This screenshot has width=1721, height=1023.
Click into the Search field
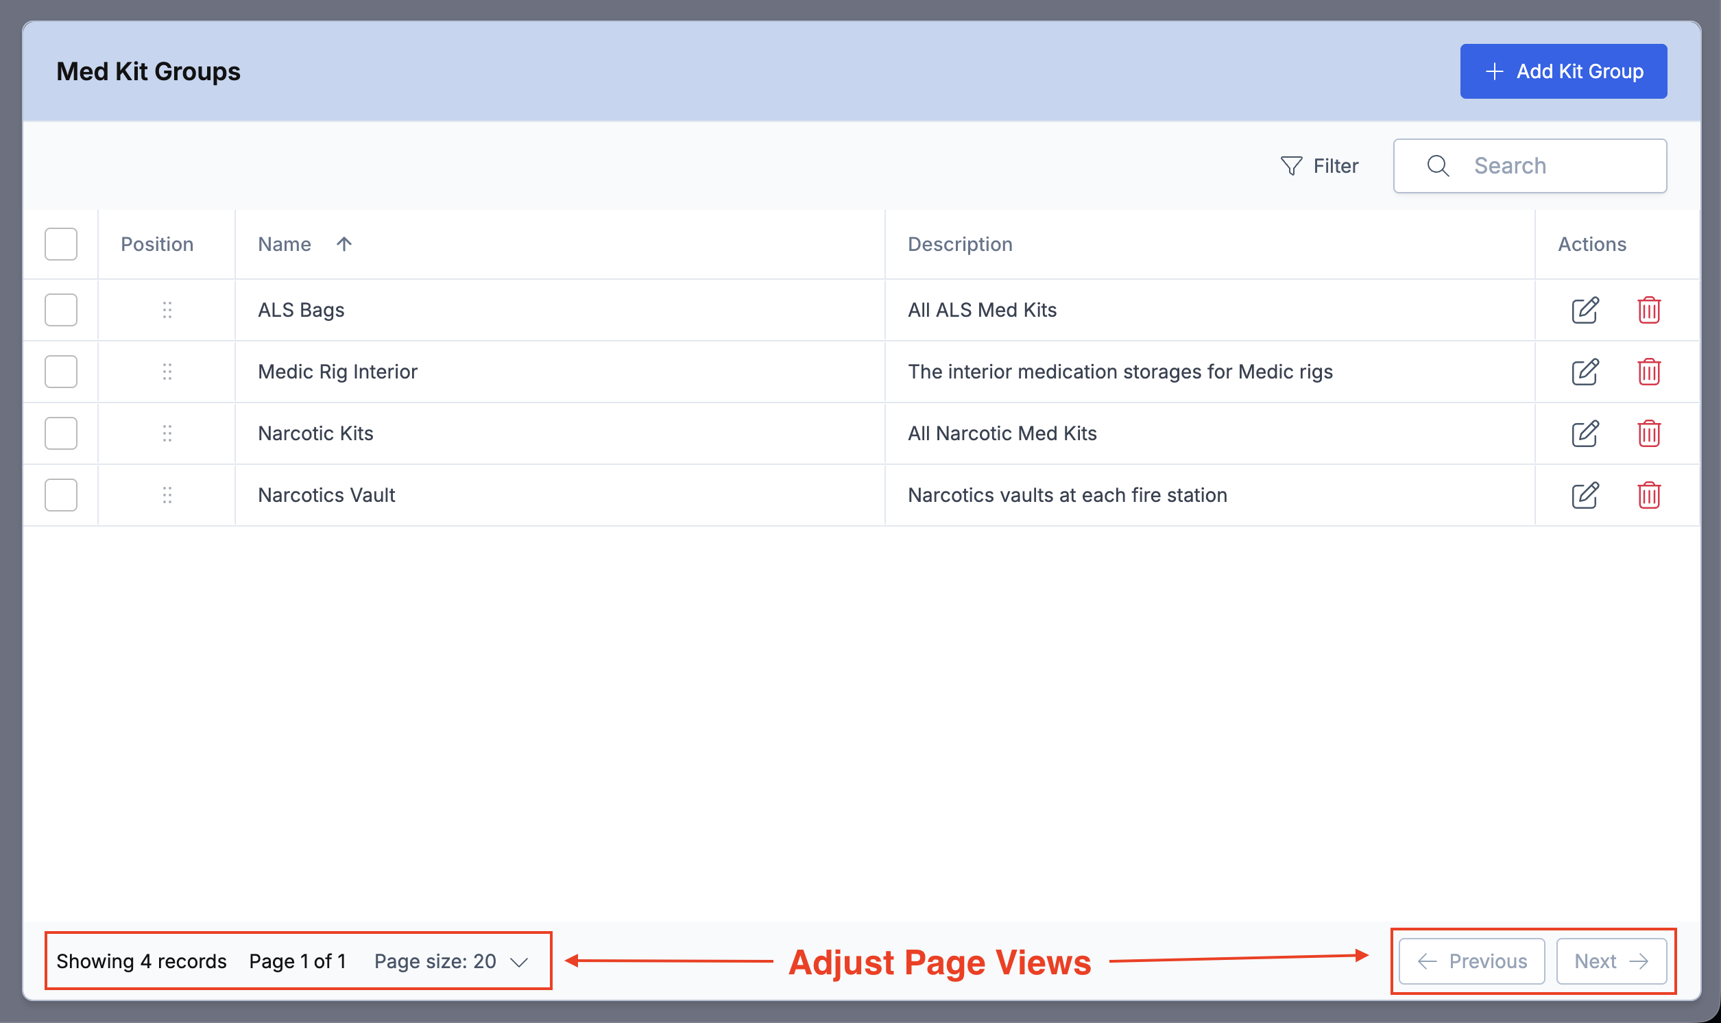(1530, 166)
